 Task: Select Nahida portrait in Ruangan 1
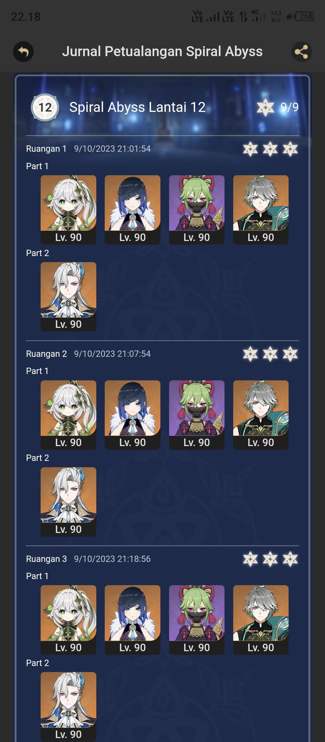click(x=68, y=210)
